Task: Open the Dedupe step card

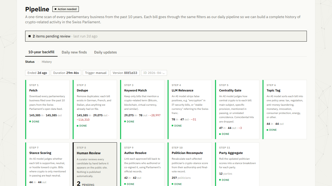Action: point(95,110)
